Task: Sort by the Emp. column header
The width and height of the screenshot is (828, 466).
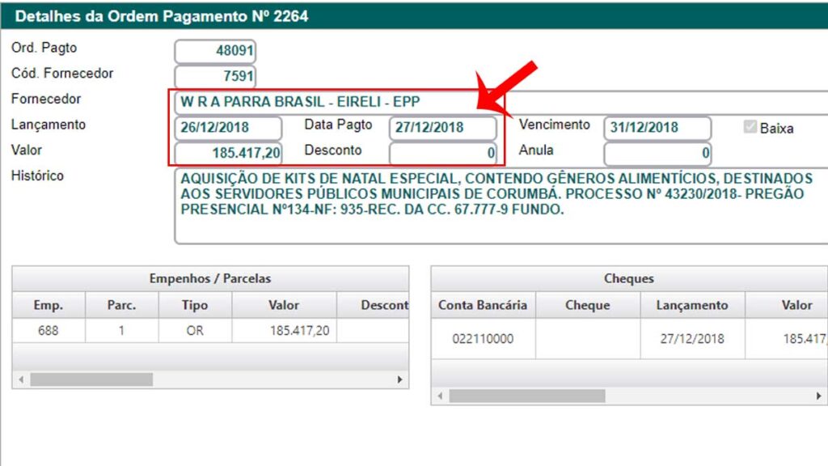Action: click(x=49, y=305)
